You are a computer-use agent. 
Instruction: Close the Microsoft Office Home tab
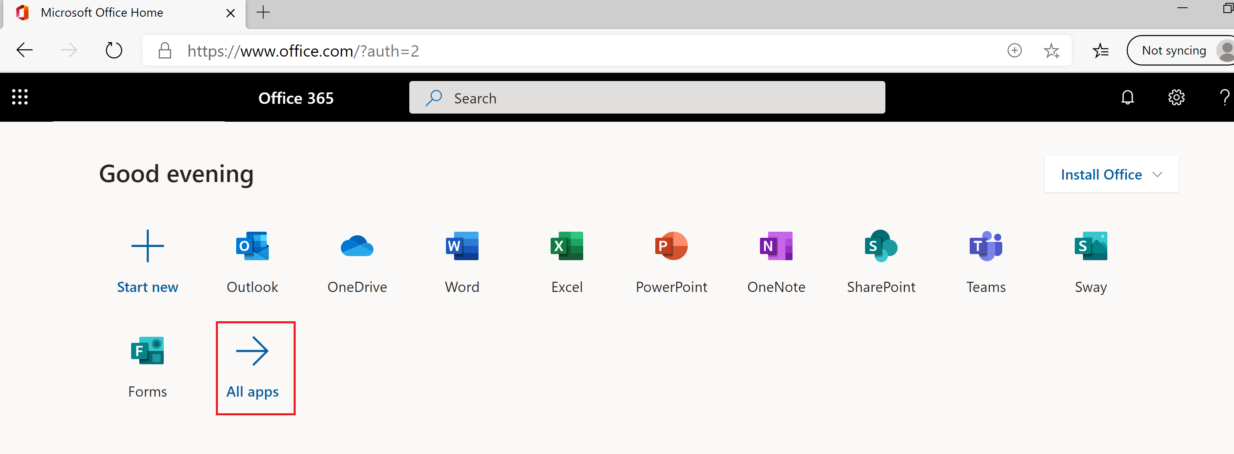tap(231, 13)
